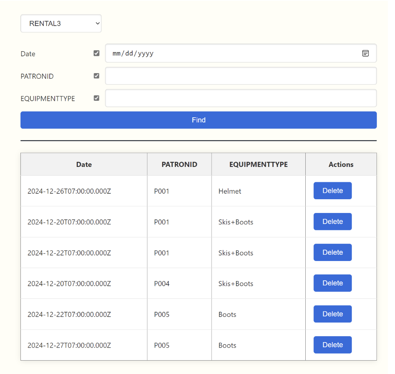
Task: Click the EQUIPMENTTYPE column header
Action: coord(258,165)
